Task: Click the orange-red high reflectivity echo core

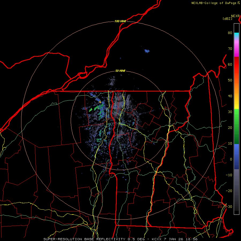Action: [100, 102]
